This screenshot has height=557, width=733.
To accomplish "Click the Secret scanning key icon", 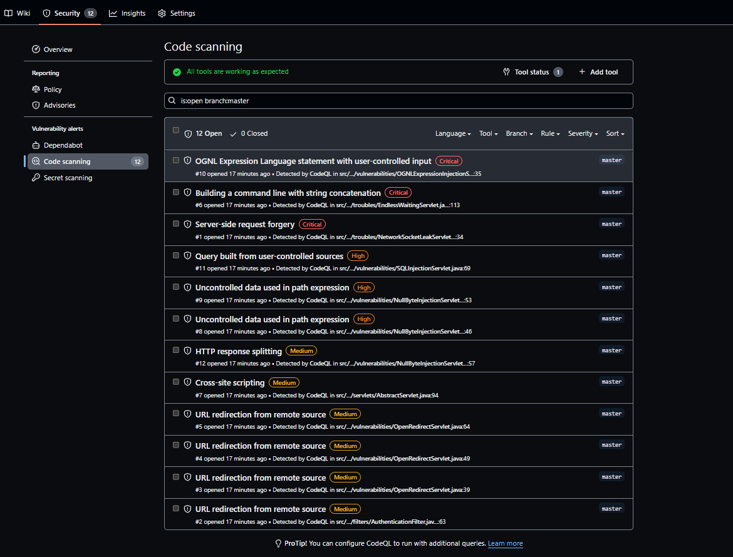I will click(36, 178).
